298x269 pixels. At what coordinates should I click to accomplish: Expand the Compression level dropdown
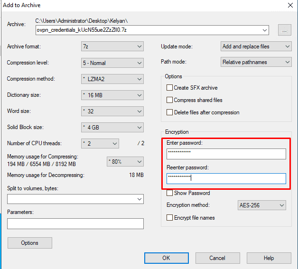112,63
